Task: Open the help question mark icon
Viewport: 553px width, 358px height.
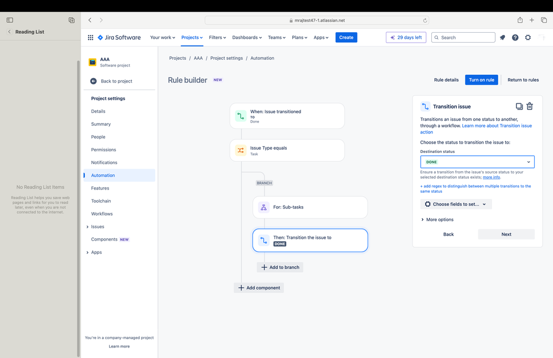Action: tap(515, 38)
